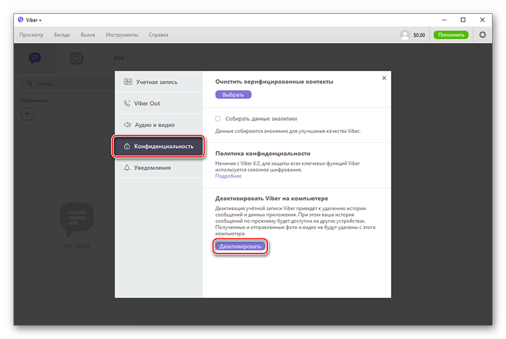Open the Просмотр menu
Image resolution: width=506 pixels, height=339 pixels.
pyautogui.click(x=31, y=35)
